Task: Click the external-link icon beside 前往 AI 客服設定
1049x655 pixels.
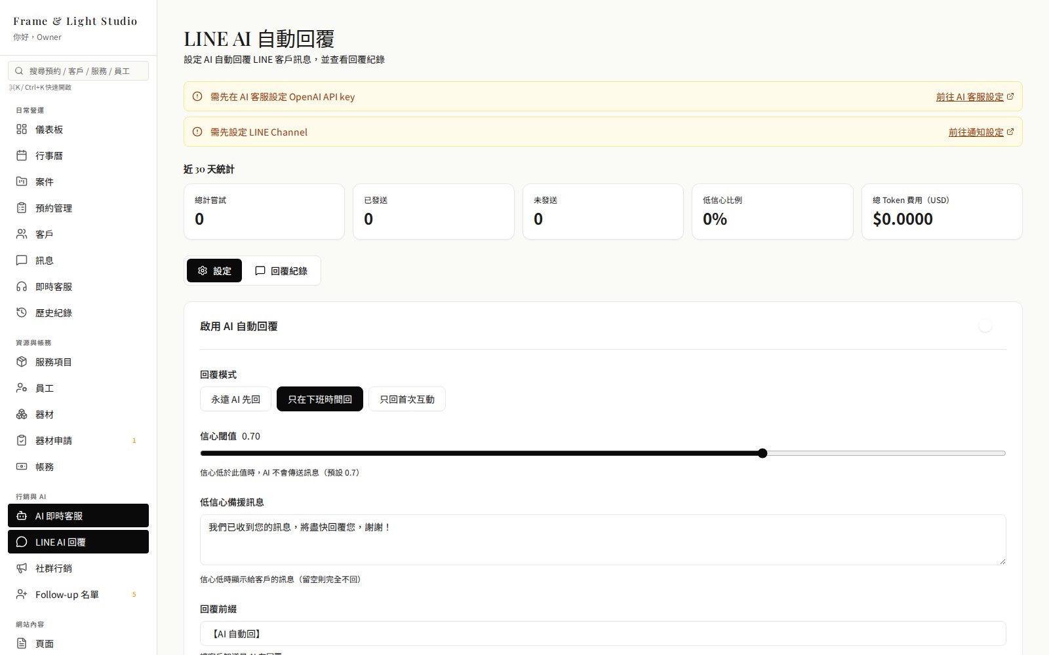Action: coord(1010,96)
